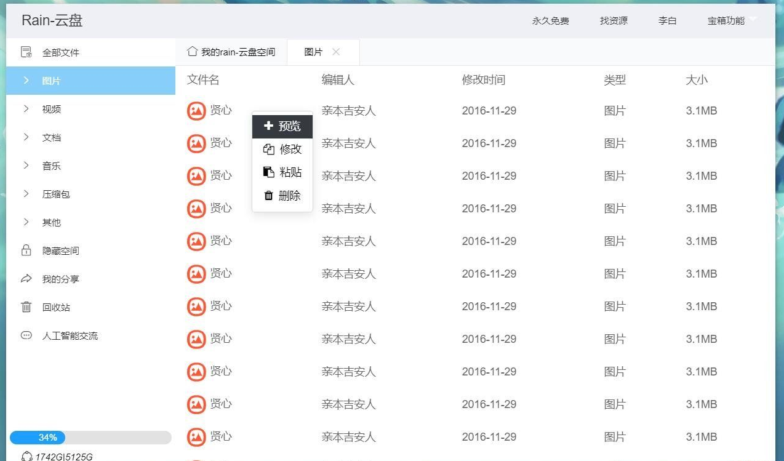This screenshot has width=784, height=461.
Task: Expand the Music (音乐) category chevron
Action: tap(26, 166)
